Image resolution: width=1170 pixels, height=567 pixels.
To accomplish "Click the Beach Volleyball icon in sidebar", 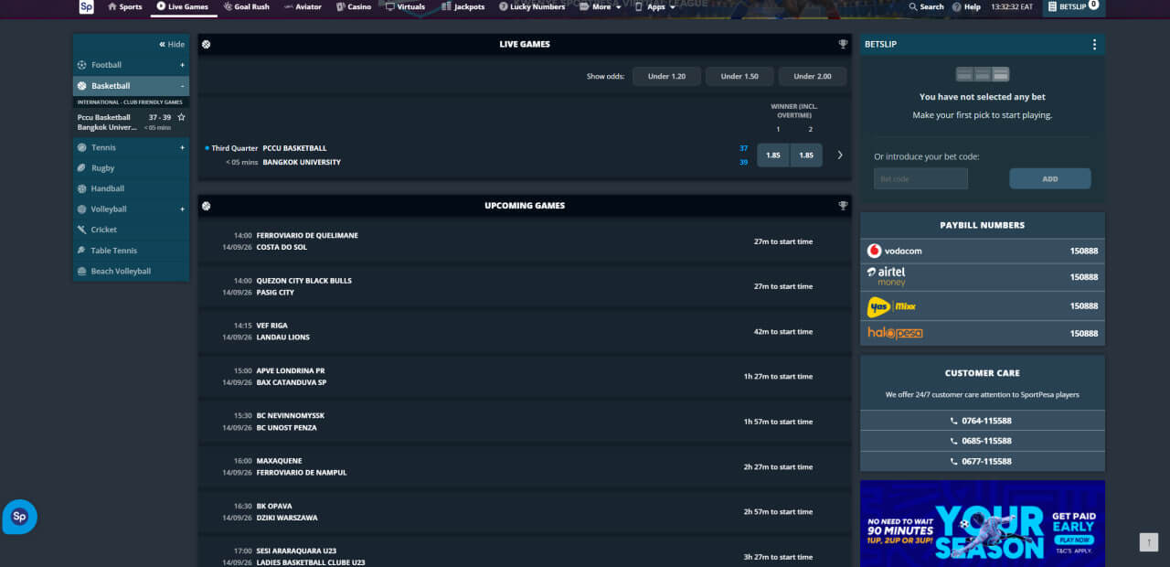I will [82, 271].
